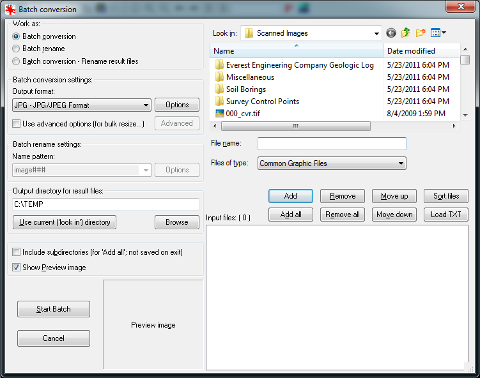Enable Use advanced options checkbox

pyautogui.click(x=17, y=123)
